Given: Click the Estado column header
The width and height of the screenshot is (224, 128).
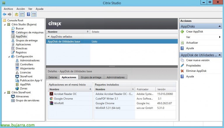Looking at the screenshot, I should [134, 32].
